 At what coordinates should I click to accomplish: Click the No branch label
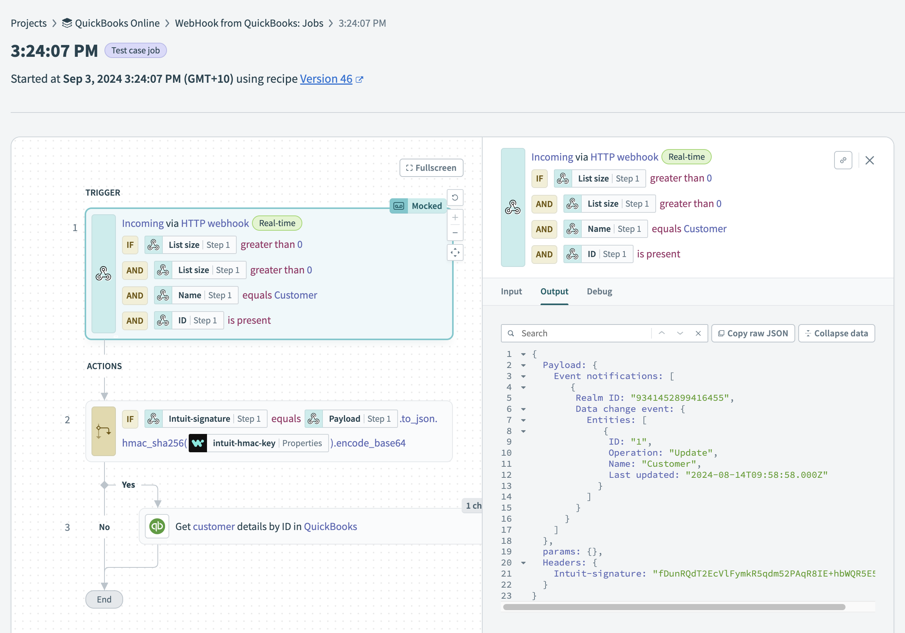(104, 527)
